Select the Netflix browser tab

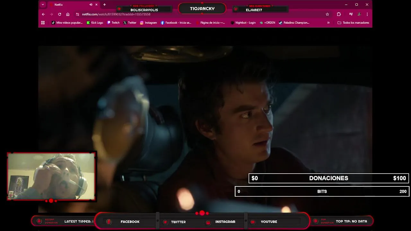click(x=73, y=4)
